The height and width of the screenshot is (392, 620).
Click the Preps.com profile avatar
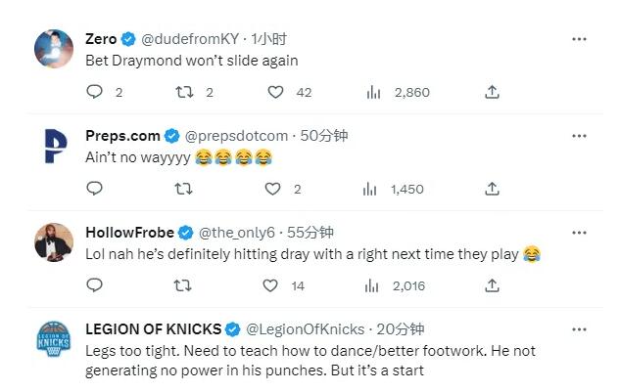(x=54, y=146)
